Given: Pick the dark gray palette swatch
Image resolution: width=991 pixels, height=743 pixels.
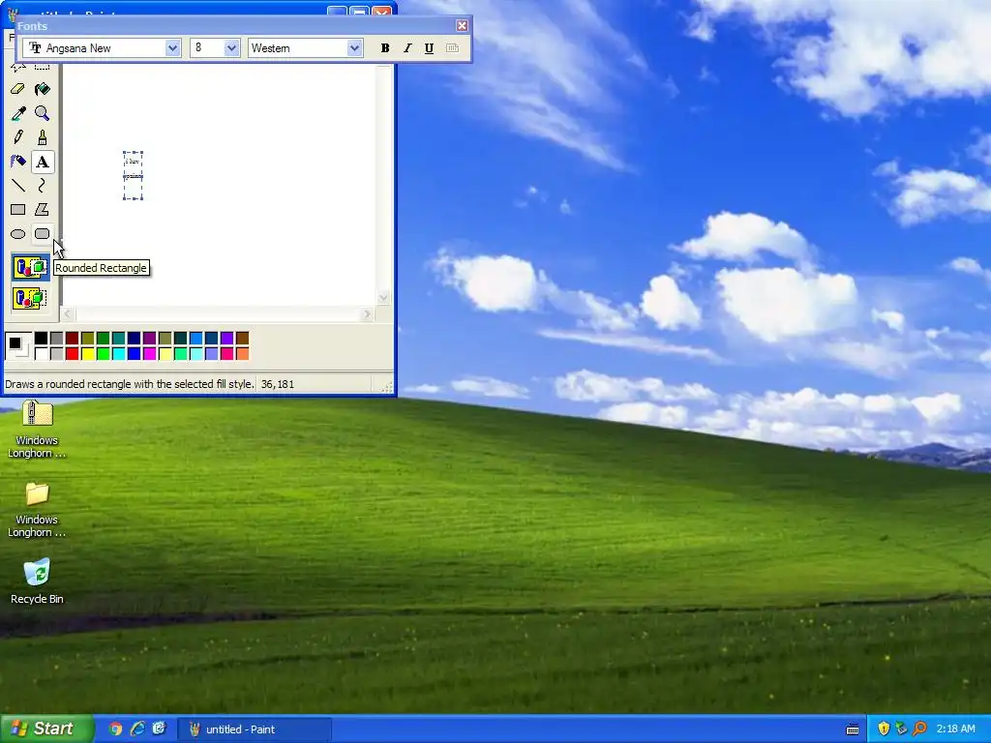Looking at the screenshot, I should [x=57, y=338].
